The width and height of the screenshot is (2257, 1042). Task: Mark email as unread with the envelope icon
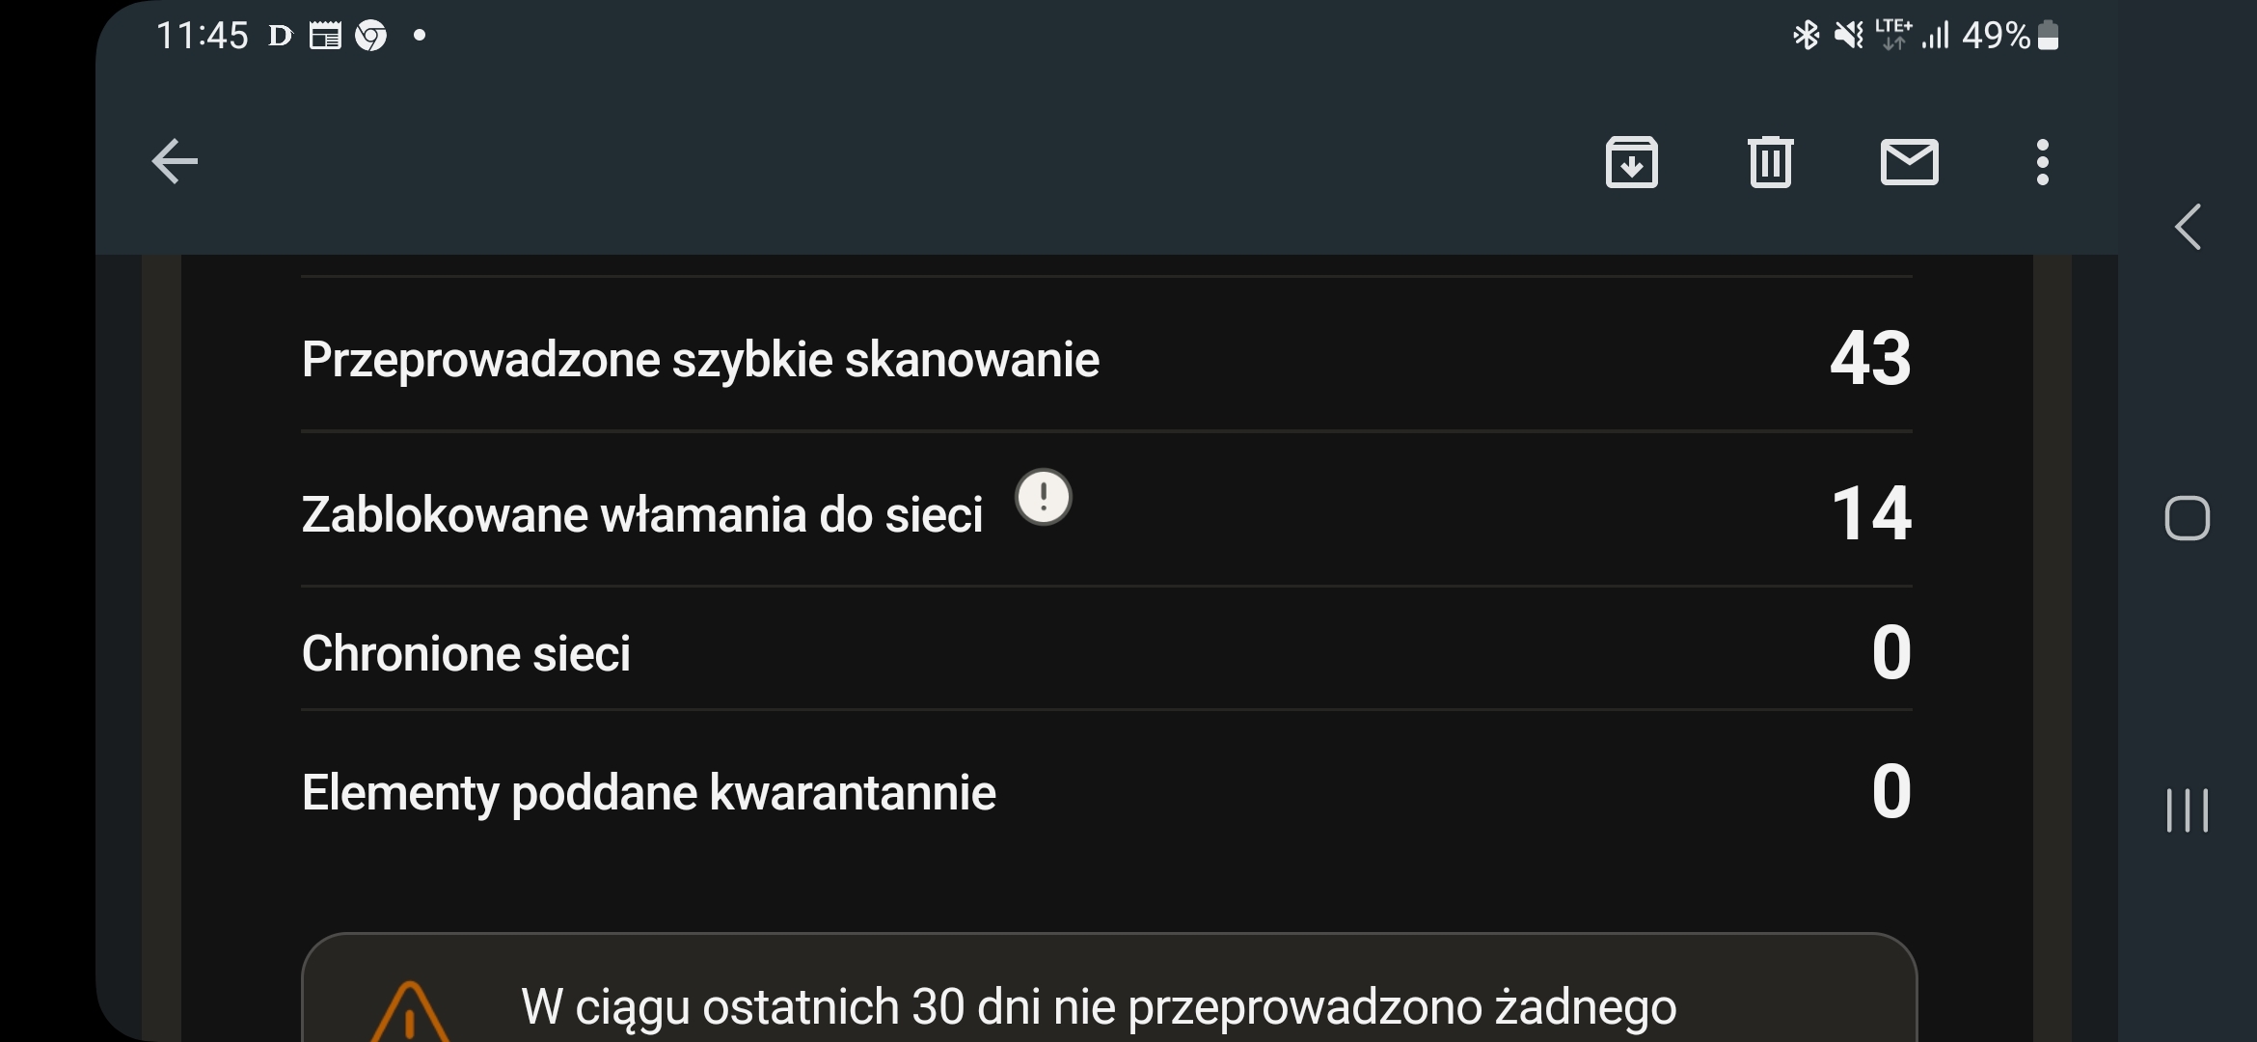click(1909, 162)
